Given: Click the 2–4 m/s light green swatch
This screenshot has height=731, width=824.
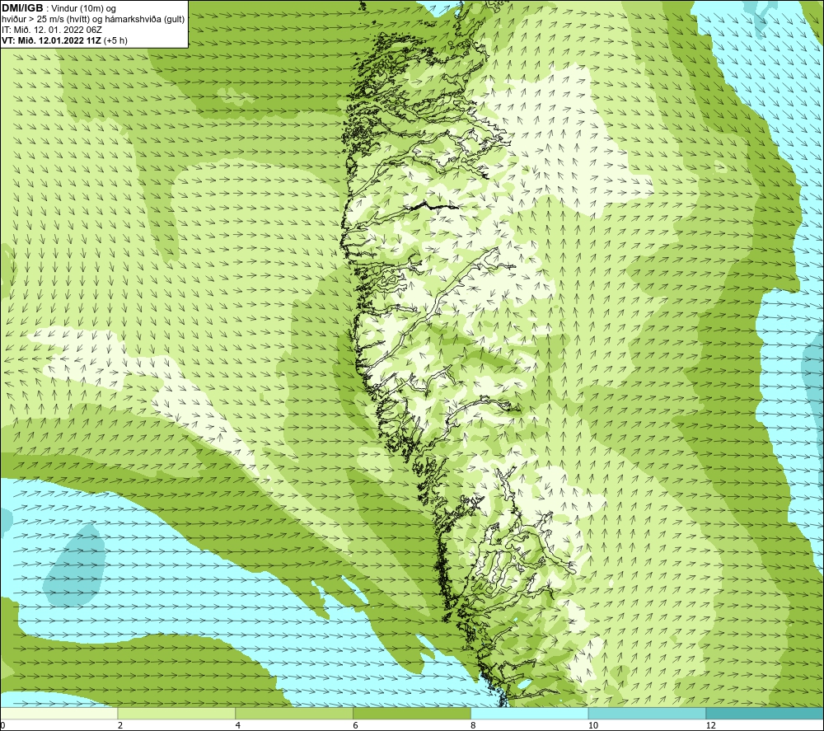Looking at the screenshot, I should (x=176, y=713).
